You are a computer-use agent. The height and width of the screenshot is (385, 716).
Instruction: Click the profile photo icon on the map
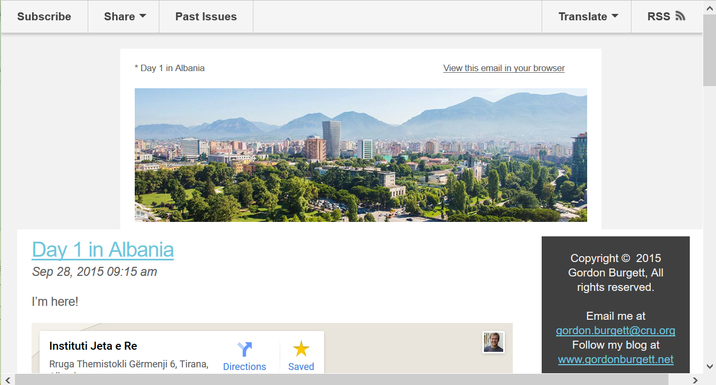click(x=493, y=343)
